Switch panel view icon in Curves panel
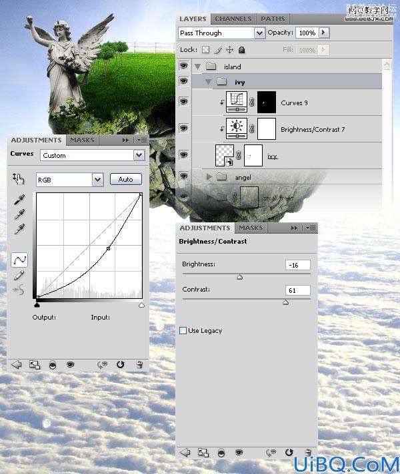Screen dimensions: 400x474 (34, 365)
